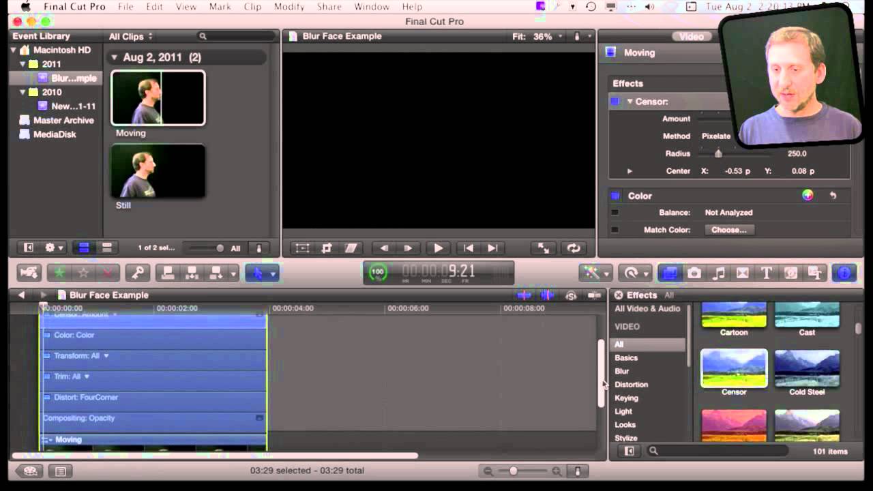Click the Choose... Match Color button
The height and width of the screenshot is (491, 873).
[729, 230]
